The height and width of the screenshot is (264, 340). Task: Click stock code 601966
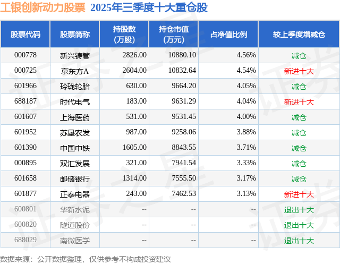click(x=25, y=86)
